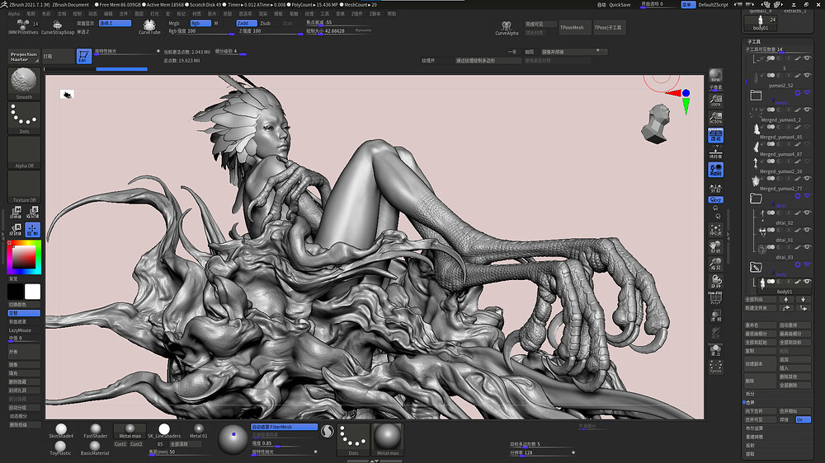Click the 自动遮罩 FiberMesh button

(284, 427)
